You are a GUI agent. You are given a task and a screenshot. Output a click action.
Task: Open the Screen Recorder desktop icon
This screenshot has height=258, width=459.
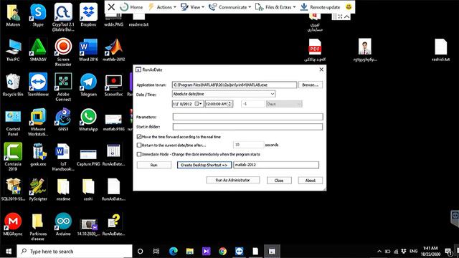(x=63, y=52)
